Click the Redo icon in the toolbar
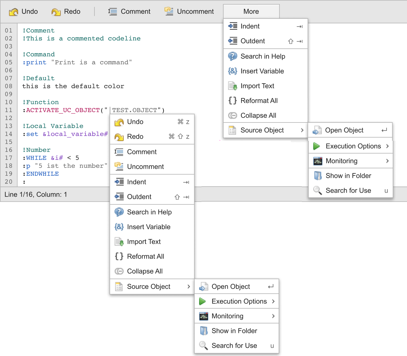This screenshot has height=356, width=407. tap(56, 12)
